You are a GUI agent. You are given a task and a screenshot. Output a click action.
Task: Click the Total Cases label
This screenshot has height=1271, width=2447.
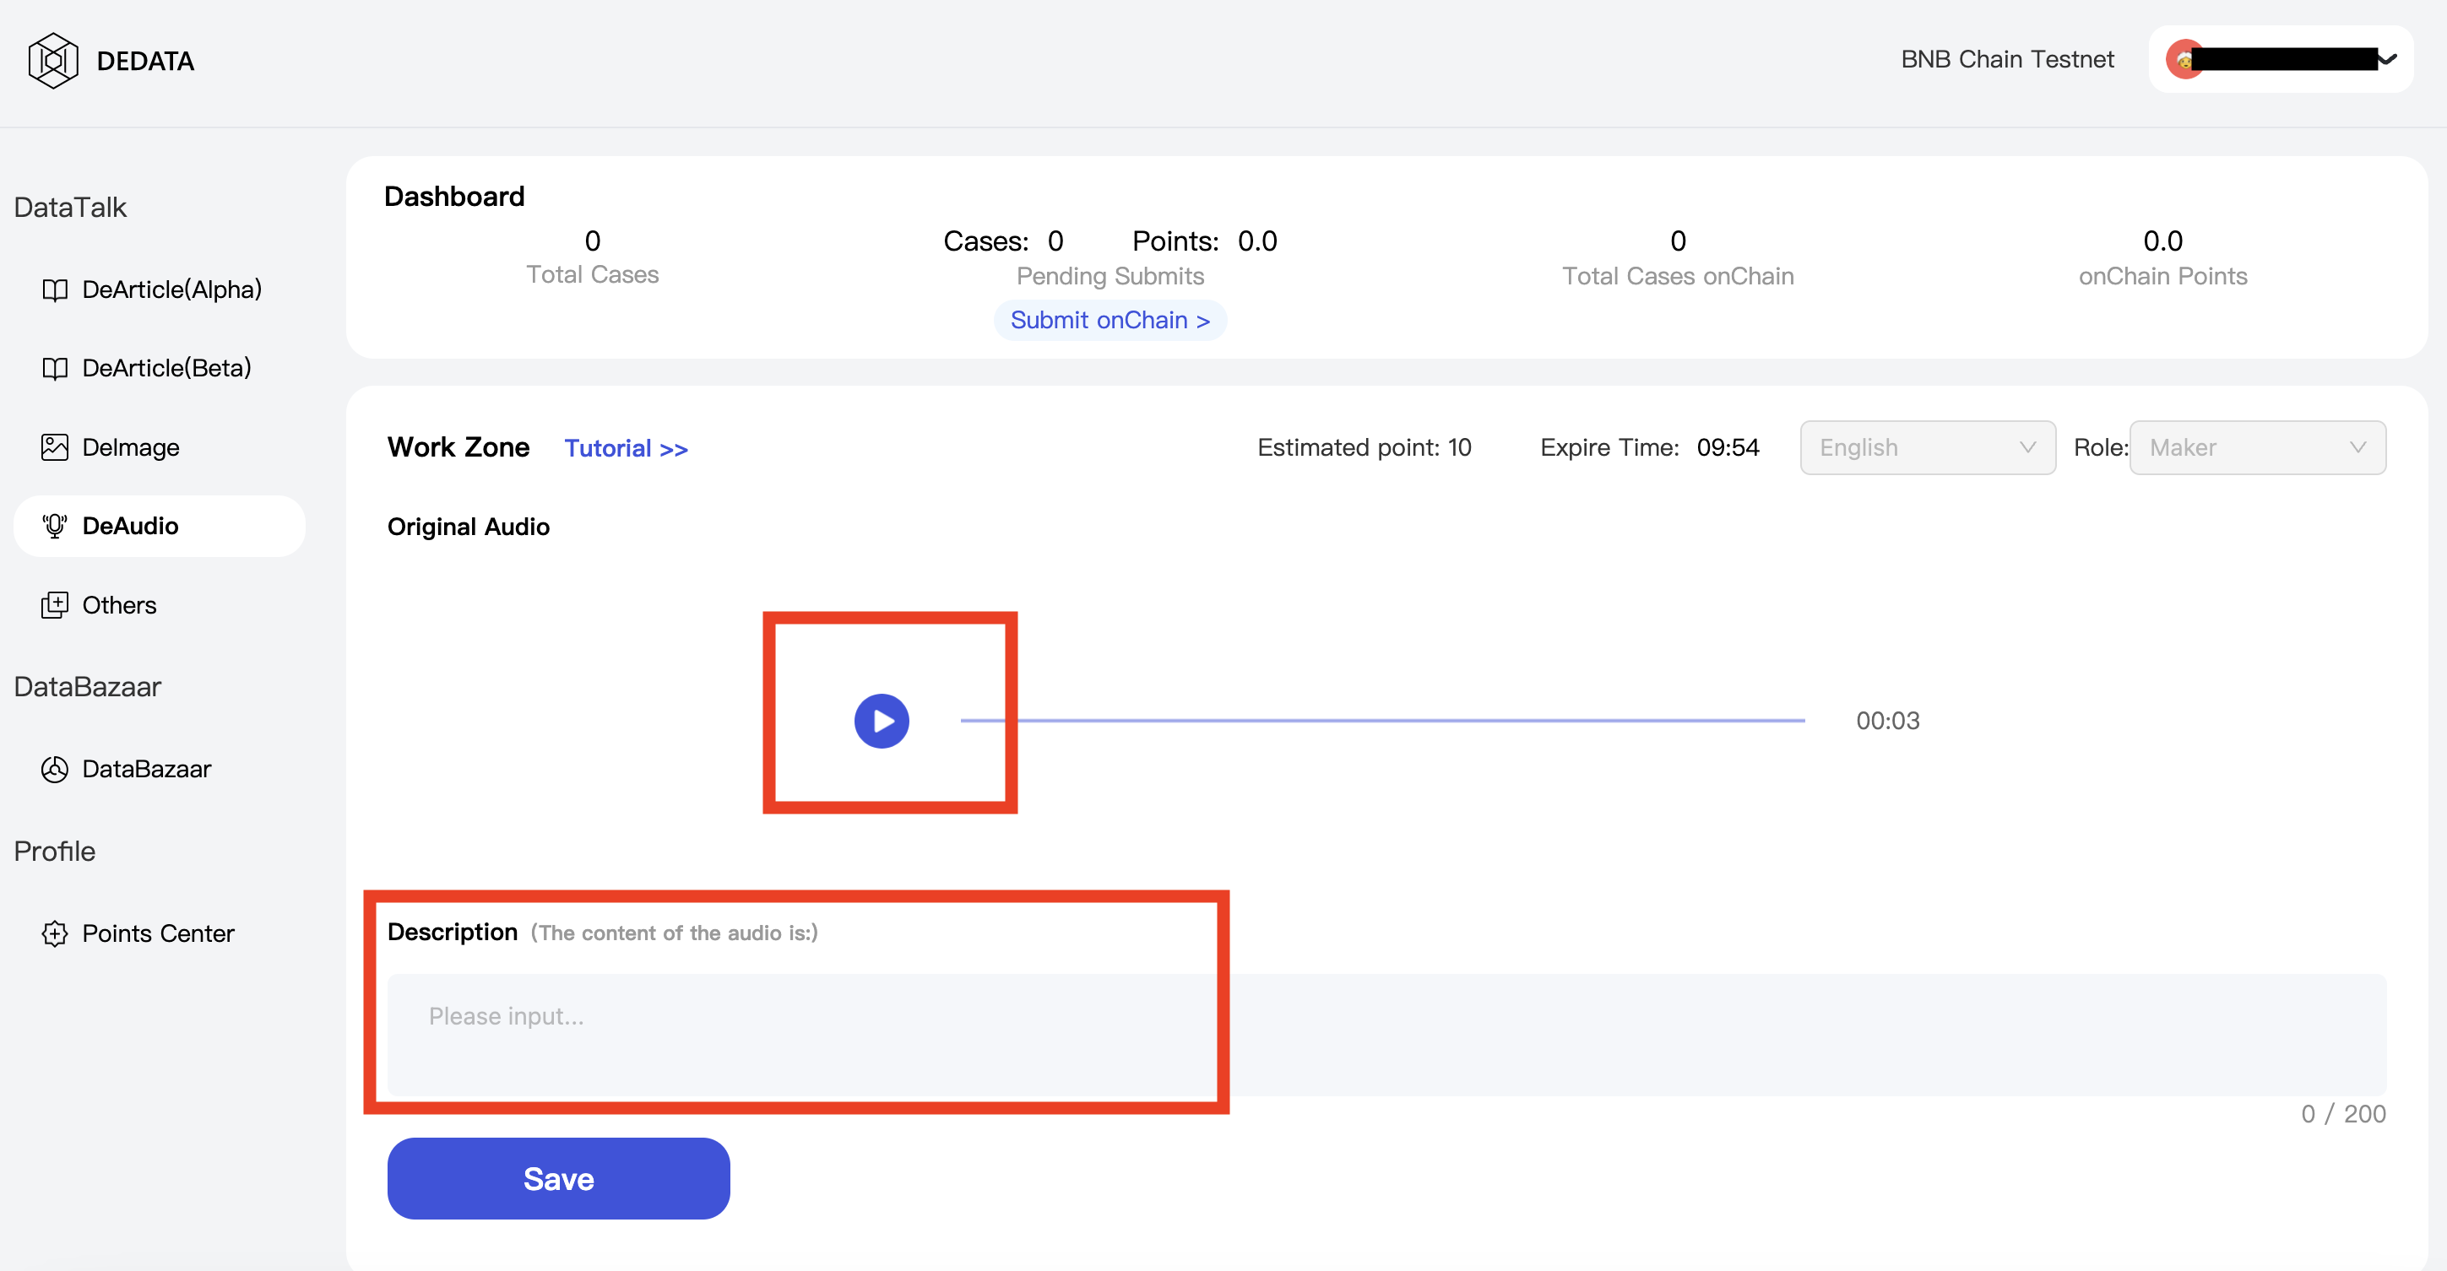(592, 274)
